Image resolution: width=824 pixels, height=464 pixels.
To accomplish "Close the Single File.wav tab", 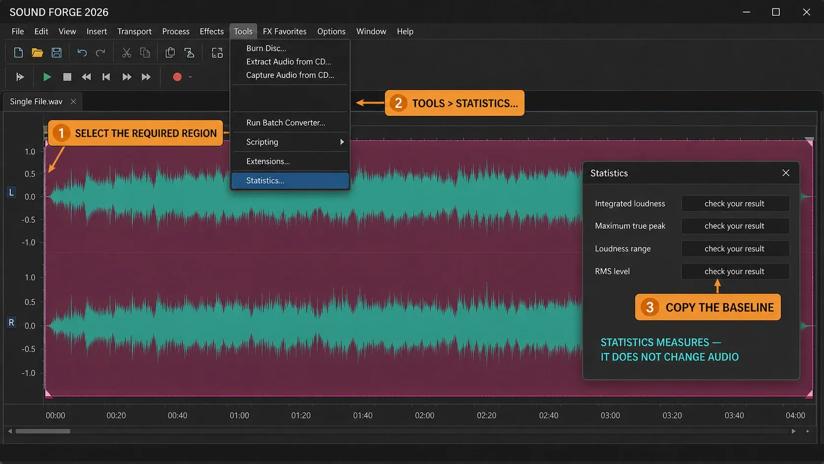I will tap(73, 102).
